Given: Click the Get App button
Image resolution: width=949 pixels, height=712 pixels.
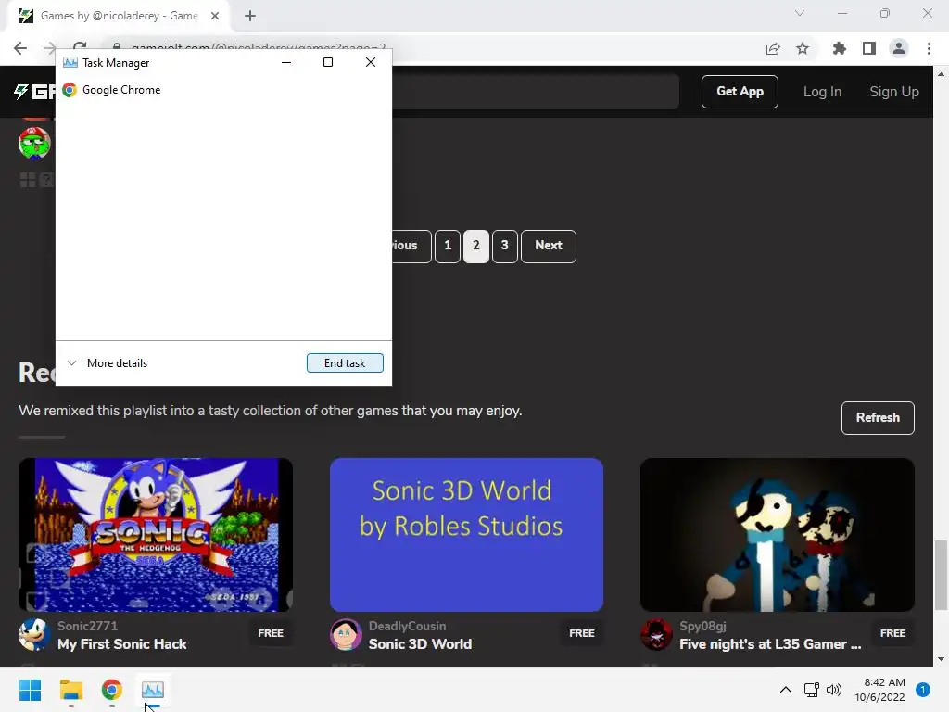Looking at the screenshot, I should tap(740, 92).
